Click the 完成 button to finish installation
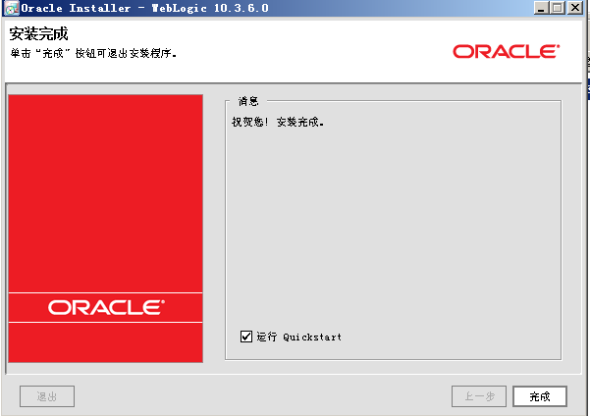590x416 pixels. tap(540, 396)
